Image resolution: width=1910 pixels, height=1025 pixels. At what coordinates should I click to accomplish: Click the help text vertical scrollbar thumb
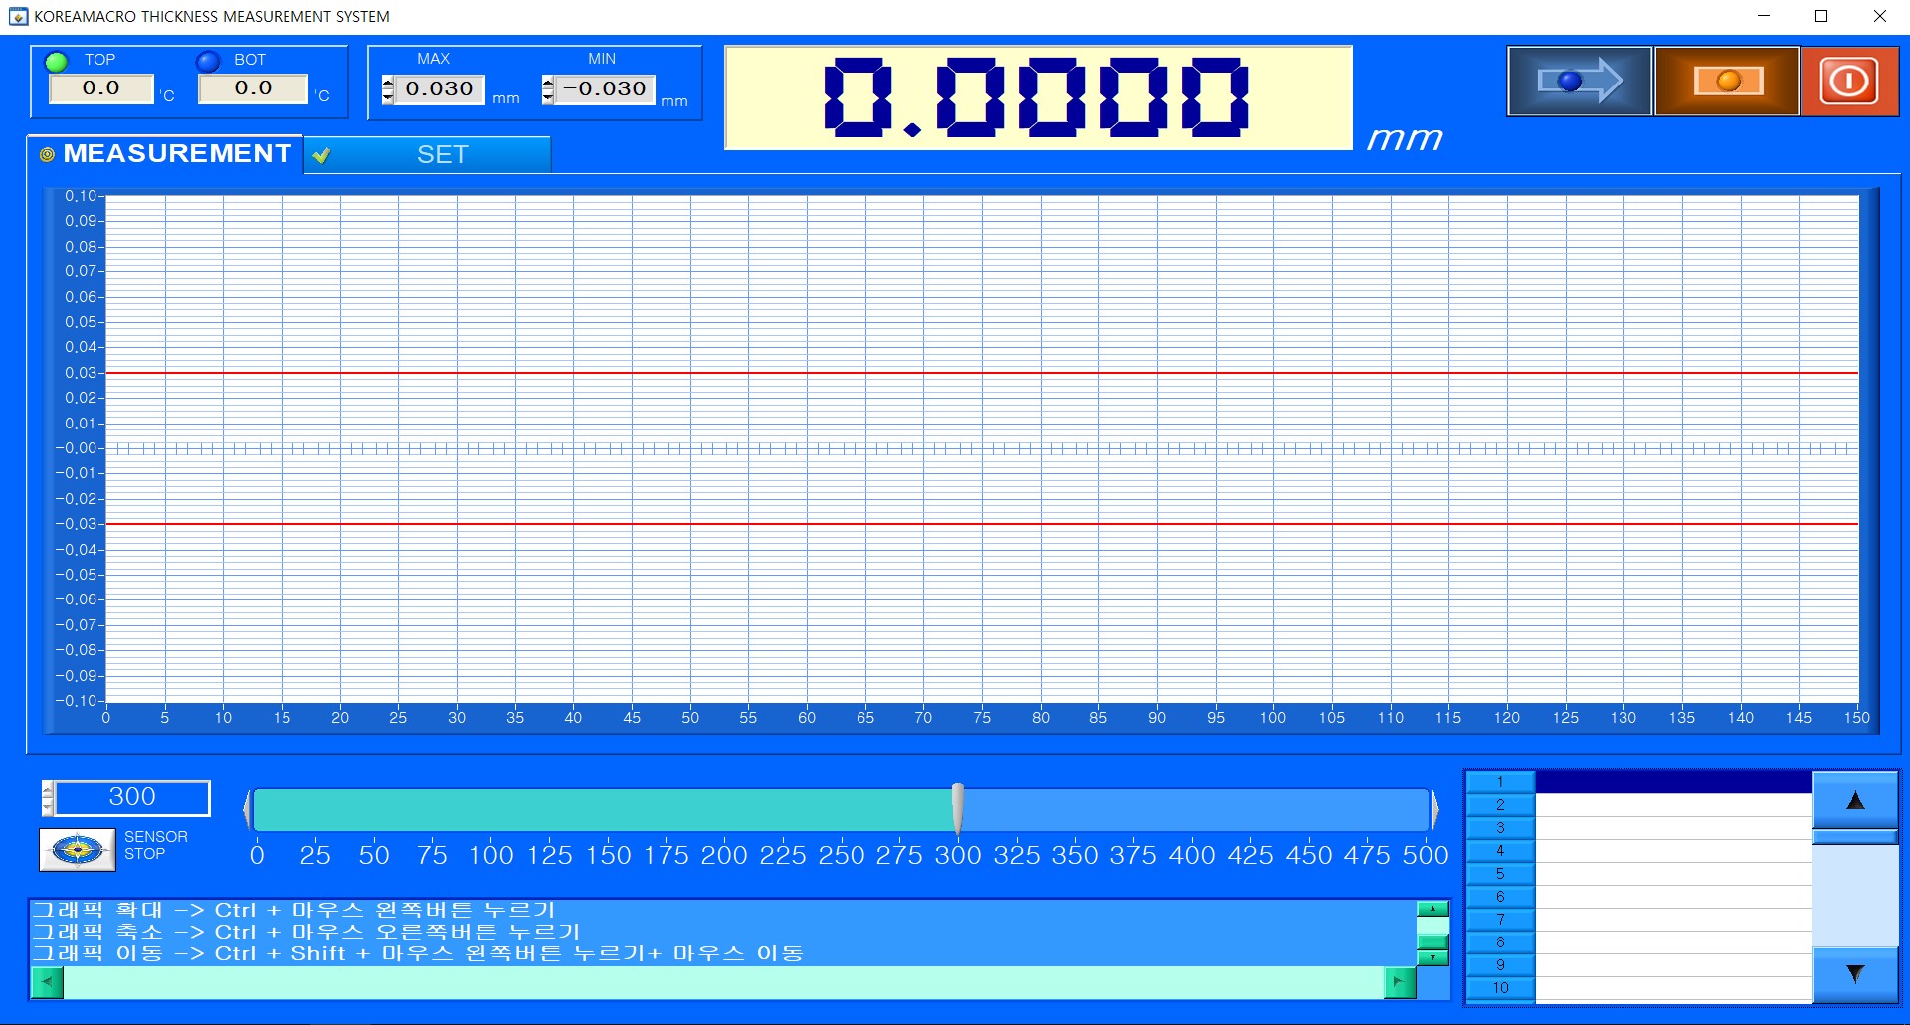pos(1432,942)
